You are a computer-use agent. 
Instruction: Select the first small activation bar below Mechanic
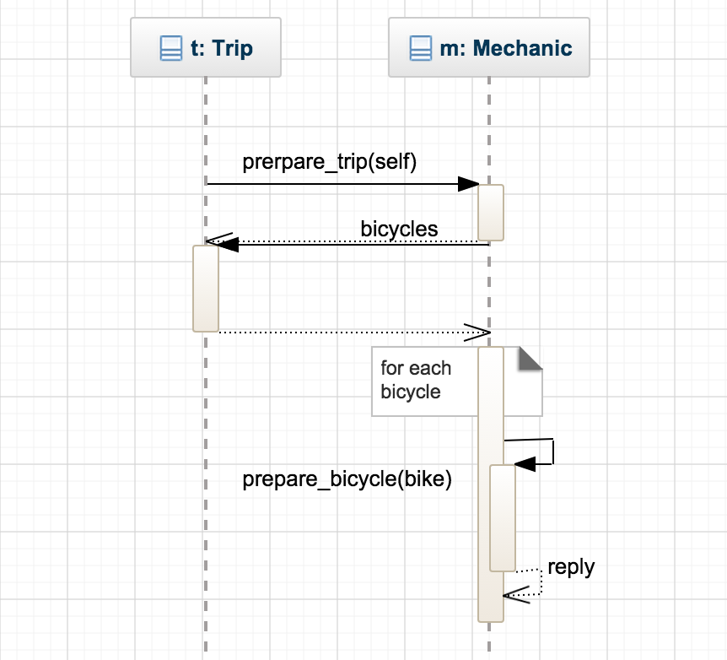click(x=491, y=213)
